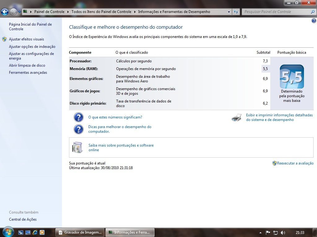This screenshot has width=317, height=237.
Task: Select the Memória (RAM) row label
Action: [84, 69]
